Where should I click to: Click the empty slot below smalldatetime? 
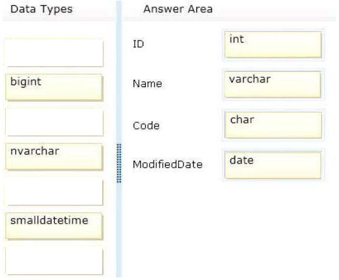[x=54, y=261]
